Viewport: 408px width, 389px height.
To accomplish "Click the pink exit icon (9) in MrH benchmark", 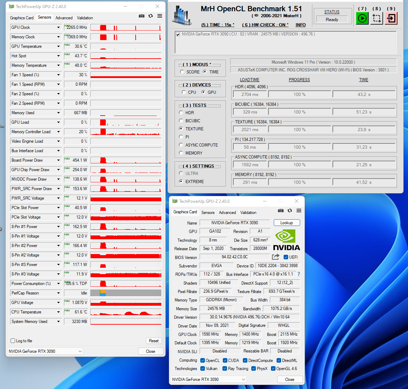I will coord(391,18).
